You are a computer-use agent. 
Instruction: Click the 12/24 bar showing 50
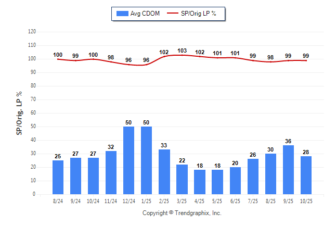[x=129, y=160]
